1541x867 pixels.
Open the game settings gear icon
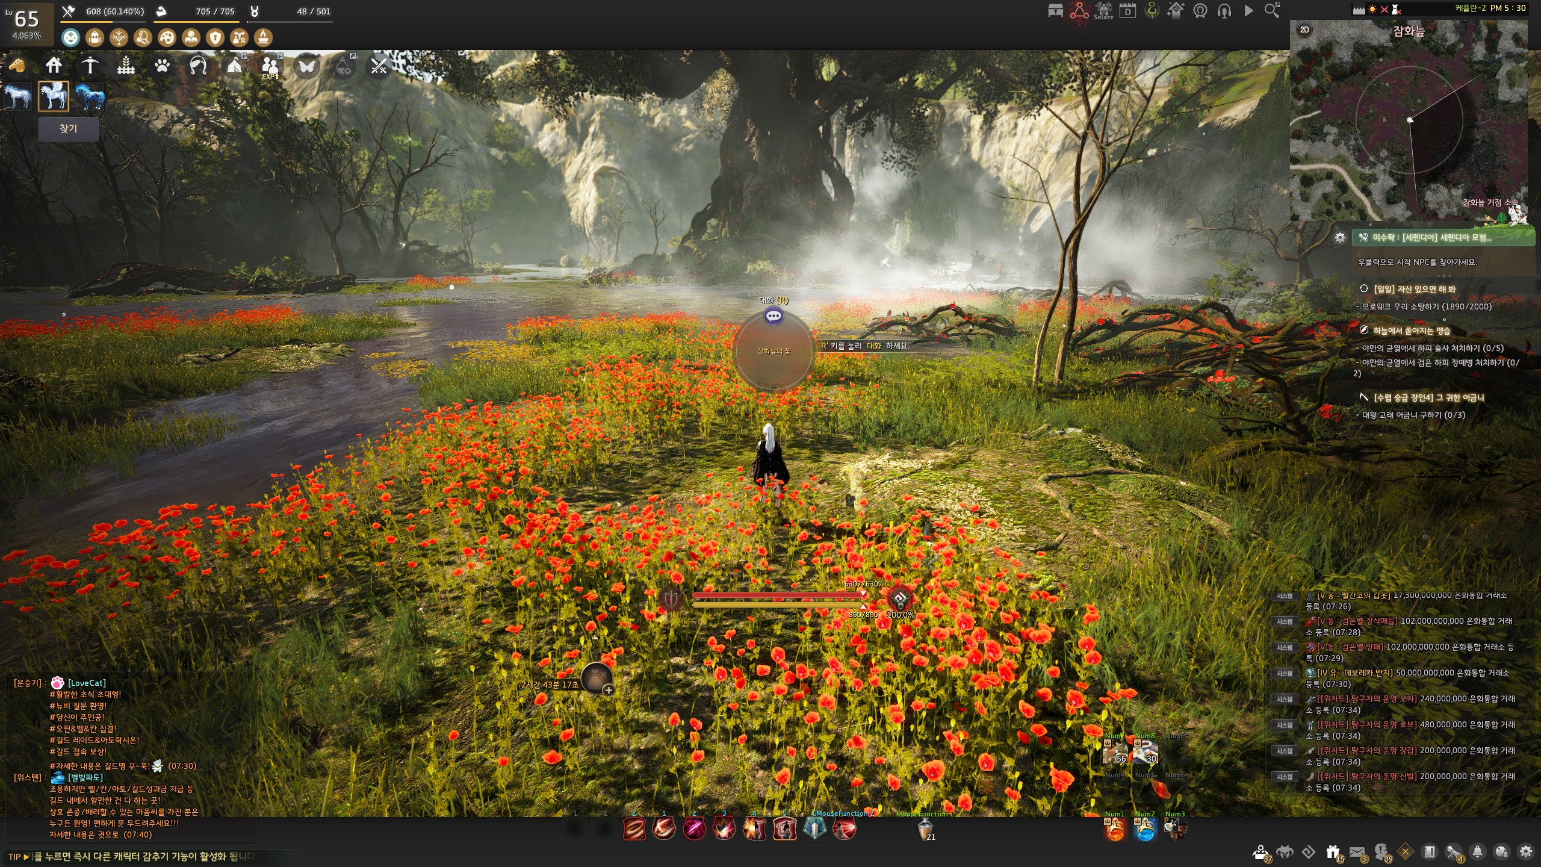tap(1526, 852)
